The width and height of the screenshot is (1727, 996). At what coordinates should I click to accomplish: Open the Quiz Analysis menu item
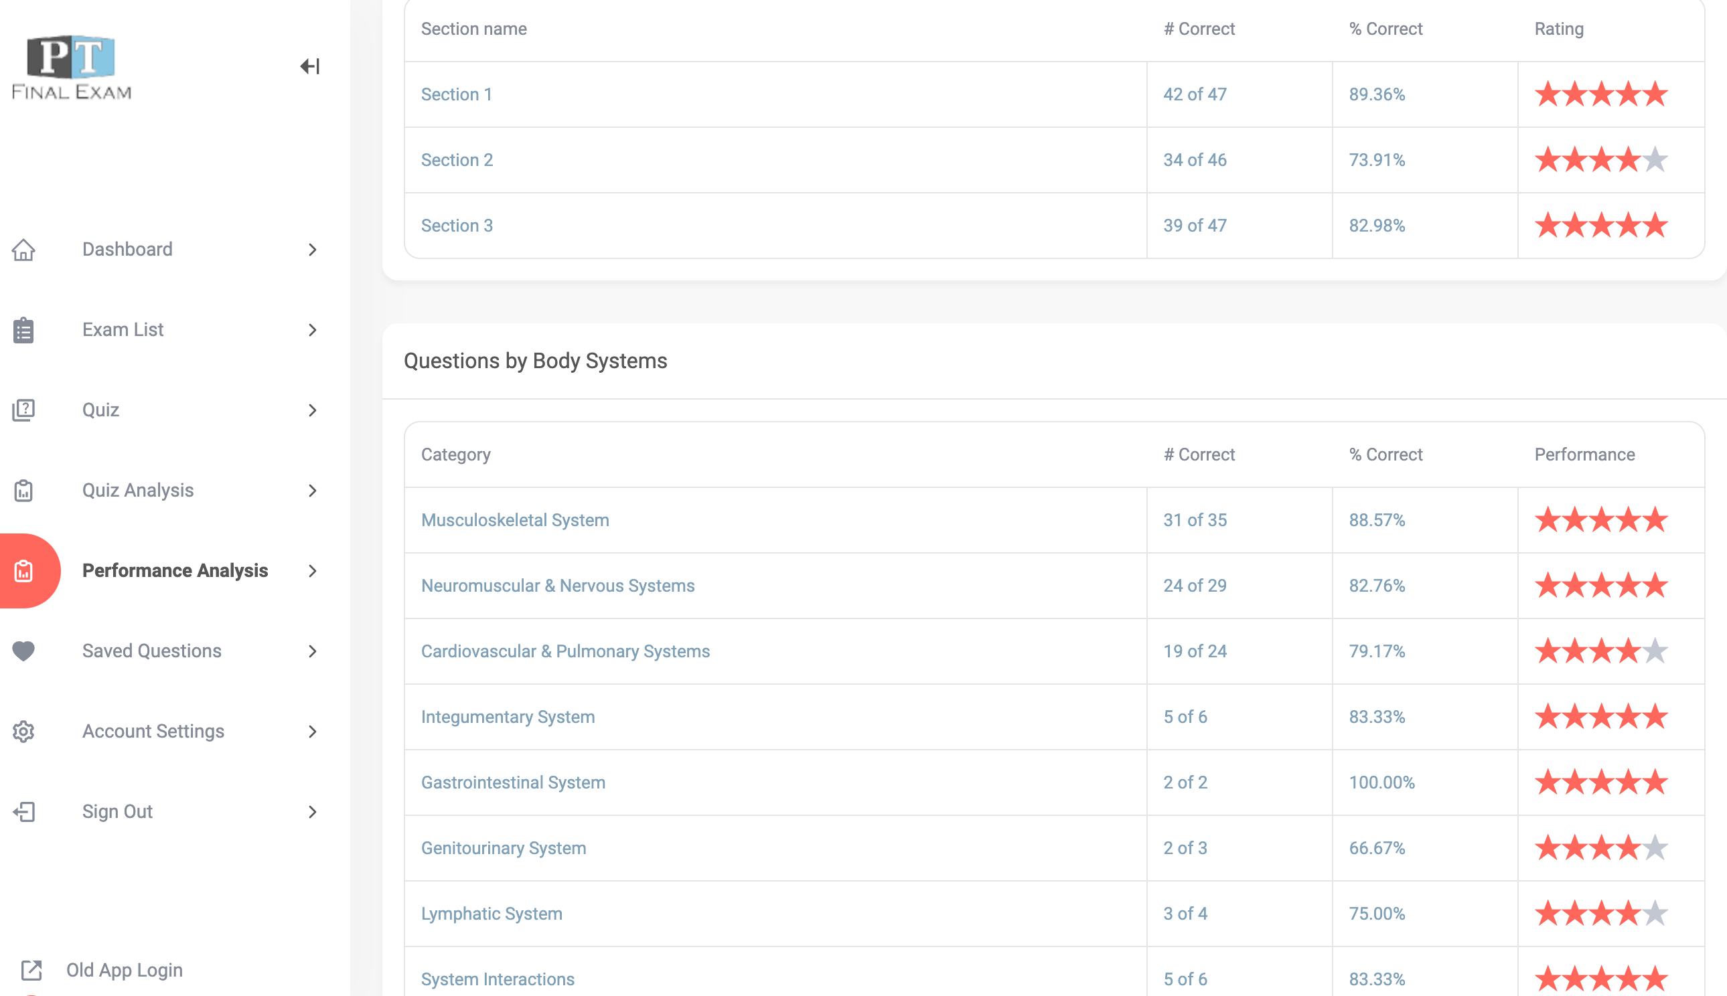[x=138, y=491]
